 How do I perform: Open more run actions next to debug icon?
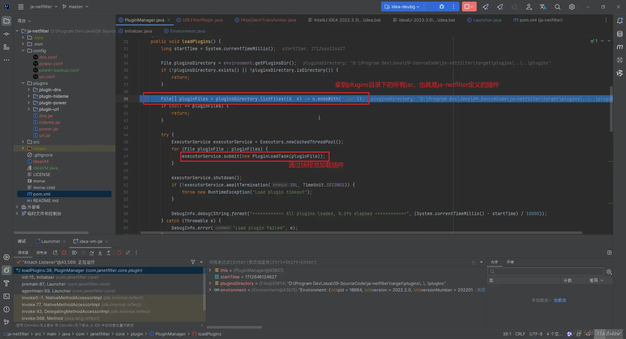[x=454, y=7]
